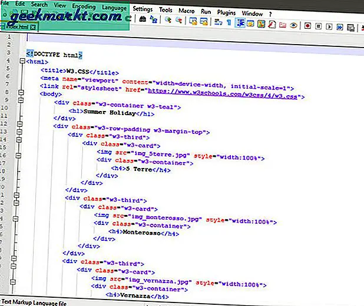The height and width of the screenshot is (306, 364).
Task: Click the Stop Recording macro icon
Action: click(x=319, y=26)
